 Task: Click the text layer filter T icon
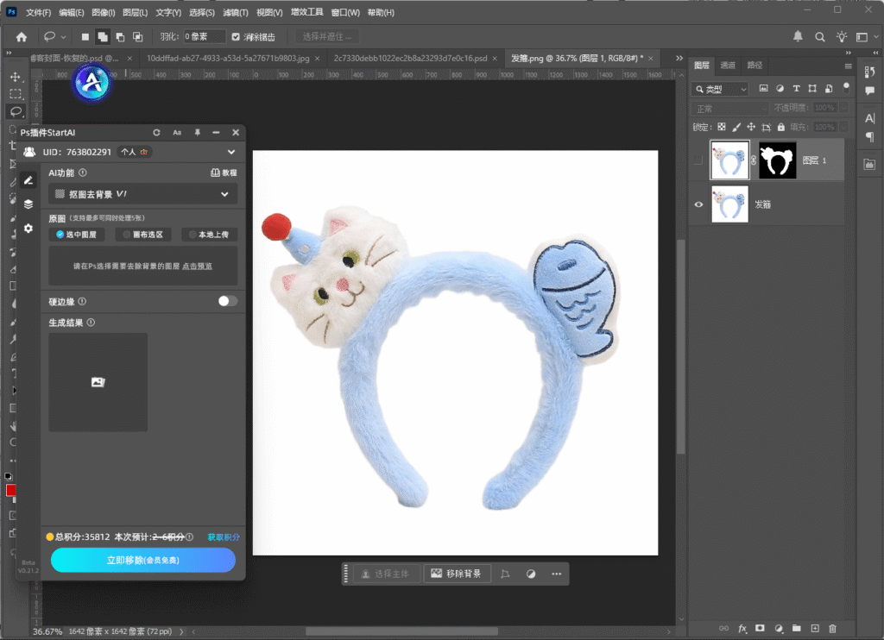click(x=796, y=89)
